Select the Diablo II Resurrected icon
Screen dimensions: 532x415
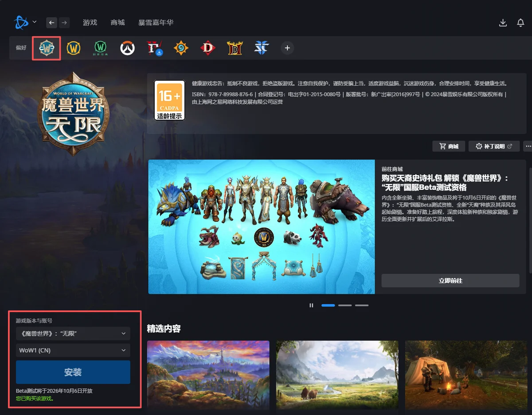pos(235,48)
